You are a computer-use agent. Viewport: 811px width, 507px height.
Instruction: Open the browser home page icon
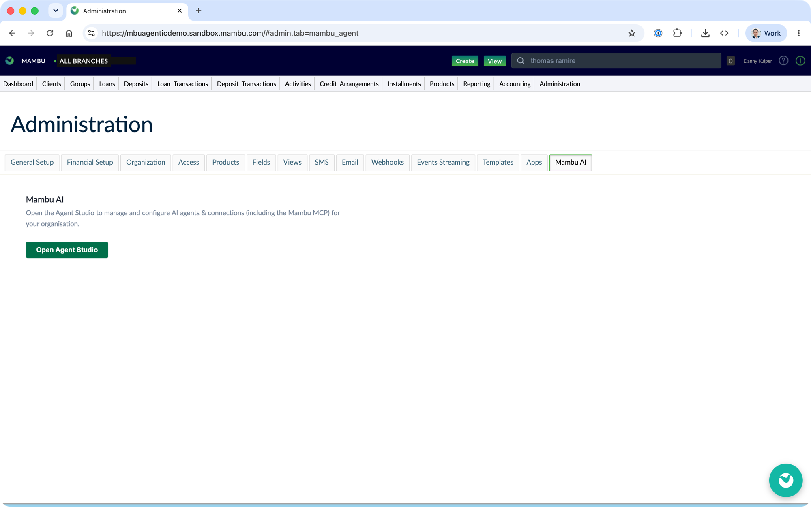click(69, 33)
